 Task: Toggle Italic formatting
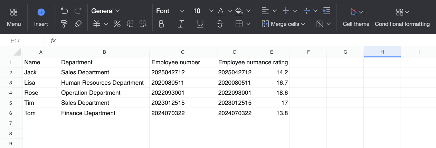click(181, 24)
